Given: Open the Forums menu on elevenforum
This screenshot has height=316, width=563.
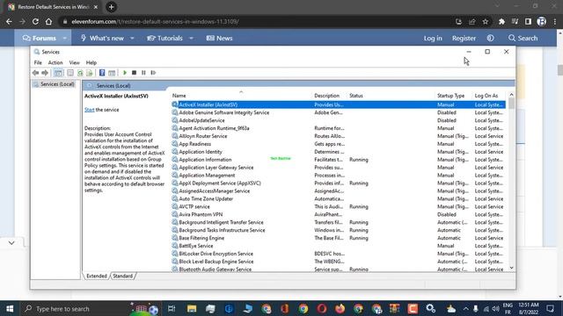Looking at the screenshot, I should pyautogui.click(x=40, y=38).
